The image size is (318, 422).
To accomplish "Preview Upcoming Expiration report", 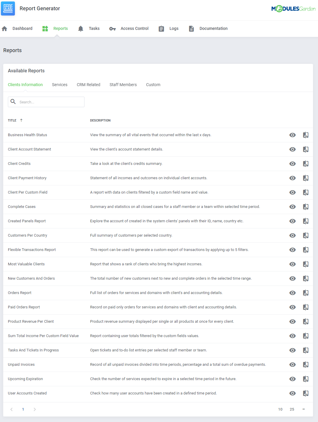I will [293, 379].
